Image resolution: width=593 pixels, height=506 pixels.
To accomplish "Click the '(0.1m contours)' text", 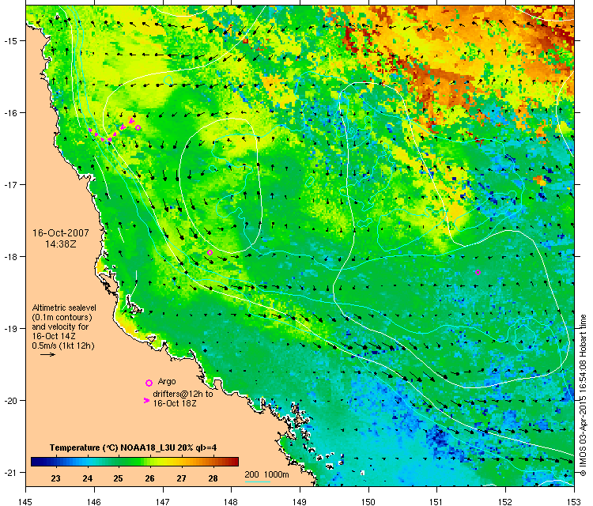I will [62, 317].
